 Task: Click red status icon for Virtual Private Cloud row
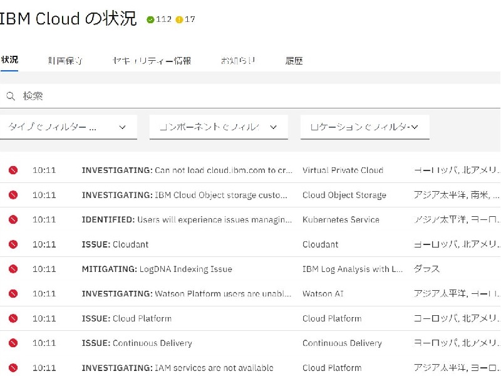13,170
